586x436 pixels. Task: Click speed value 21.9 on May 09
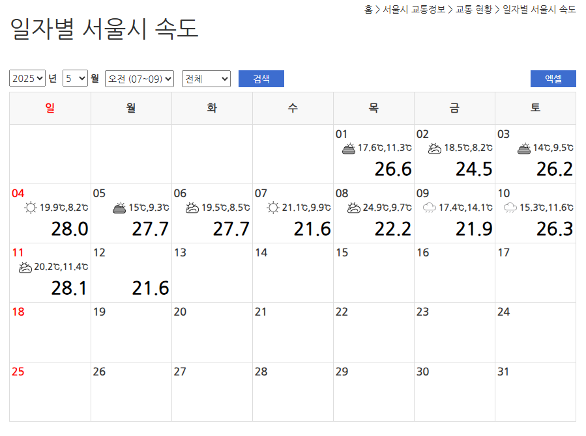(x=474, y=228)
